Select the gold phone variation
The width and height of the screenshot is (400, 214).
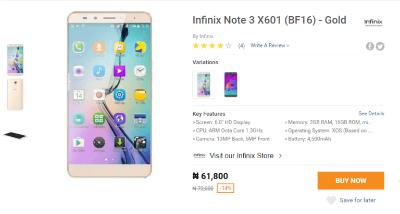coord(203,85)
